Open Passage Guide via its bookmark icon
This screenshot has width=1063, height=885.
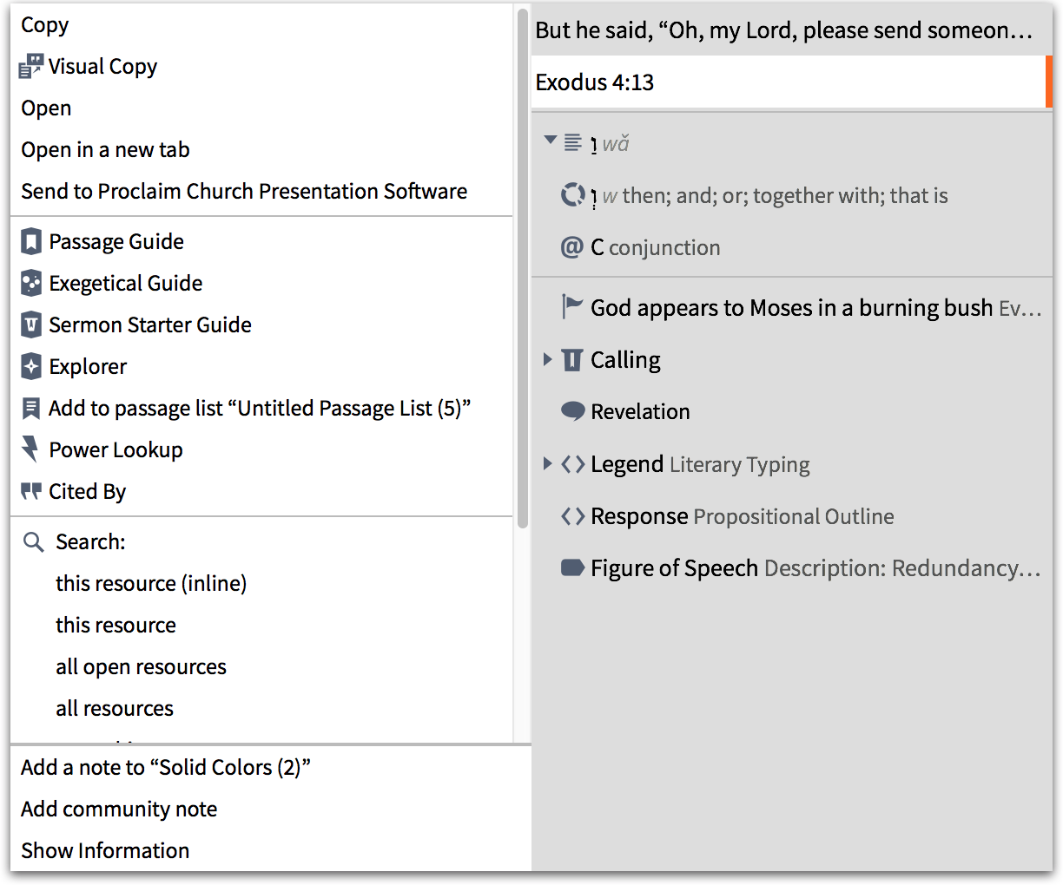(31, 241)
